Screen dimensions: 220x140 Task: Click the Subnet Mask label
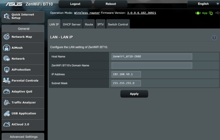(x=59, y=83)
